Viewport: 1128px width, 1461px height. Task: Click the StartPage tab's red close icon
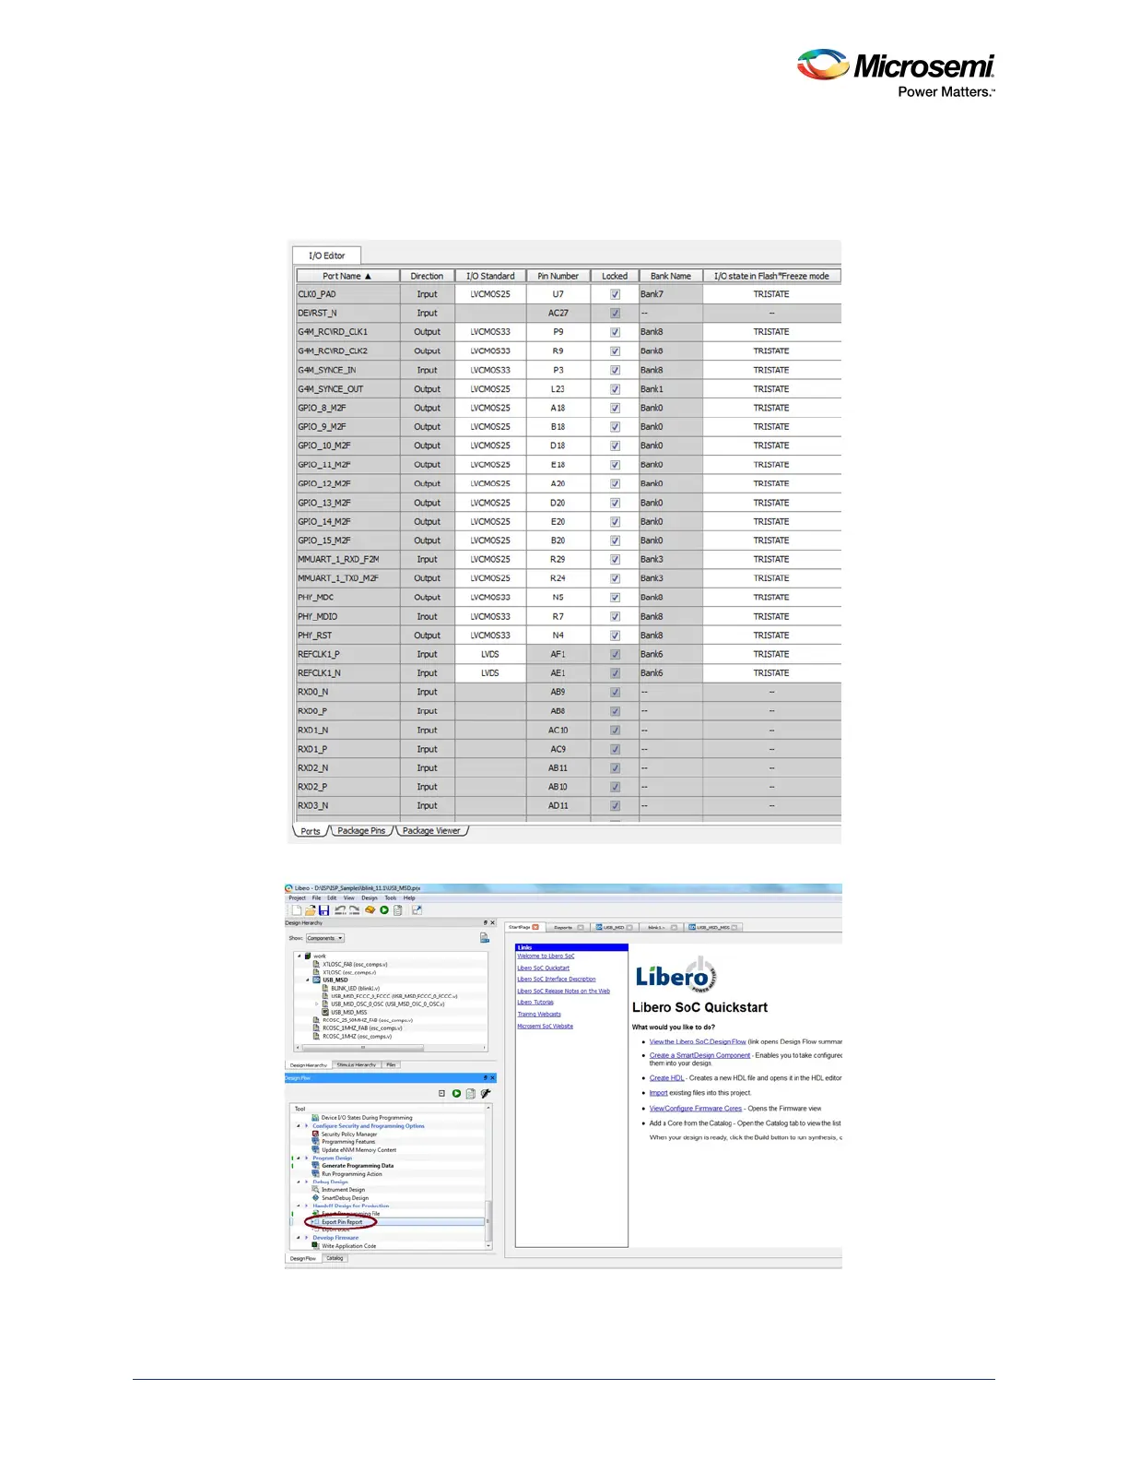point(535,927)
